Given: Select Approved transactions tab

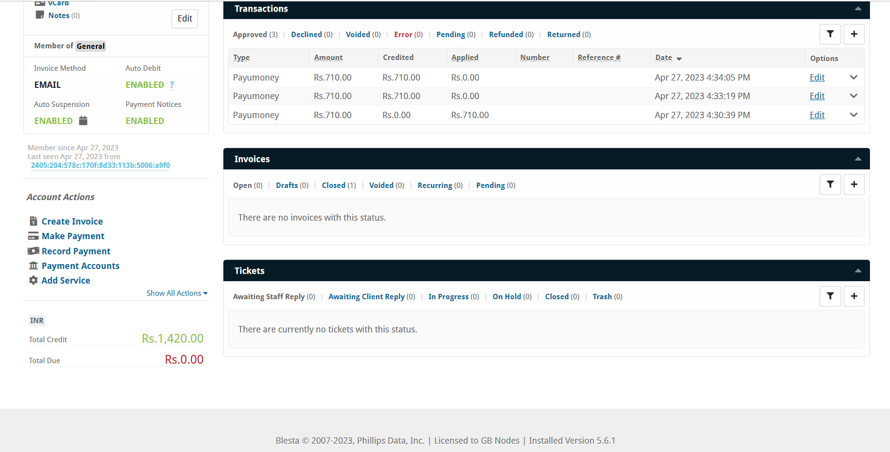Looking at the screenshot, I should [255, 35].
